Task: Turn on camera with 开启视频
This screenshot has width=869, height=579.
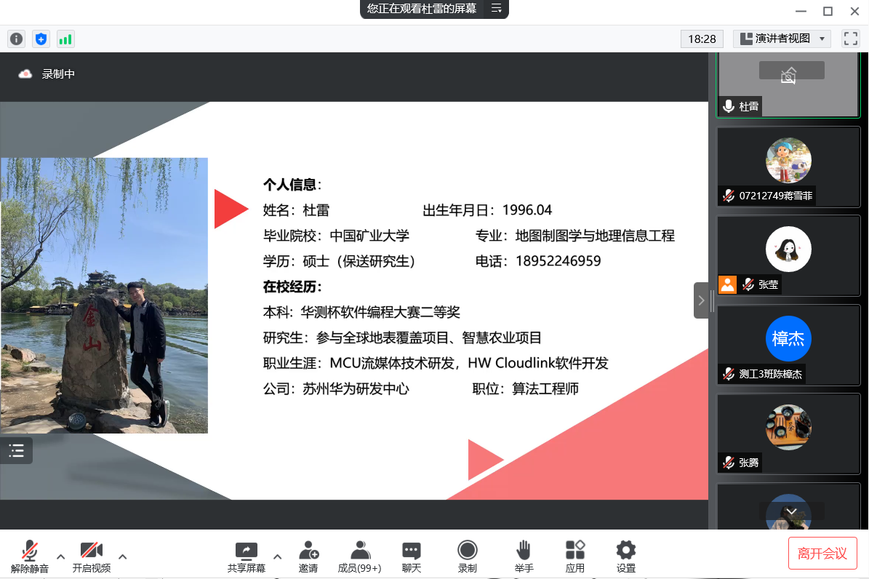Action: coord(92,556)
